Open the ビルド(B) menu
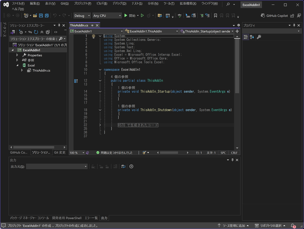The height and width of the screenshot is (229, 304). point(102,3)
